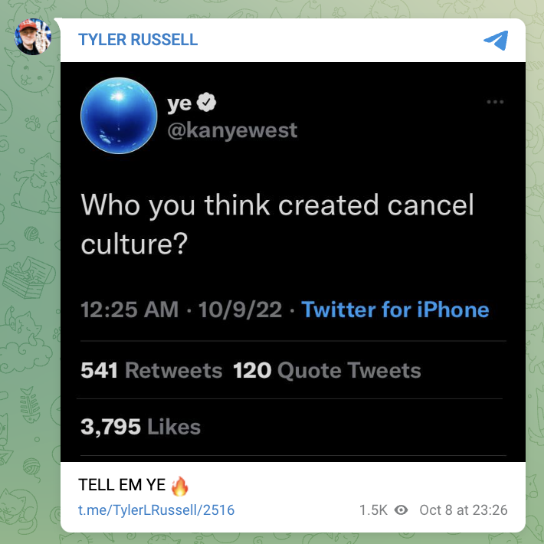Open the TYLER RUSSELL channel name
The image size is (544, 544).
[x=138, y=40]
